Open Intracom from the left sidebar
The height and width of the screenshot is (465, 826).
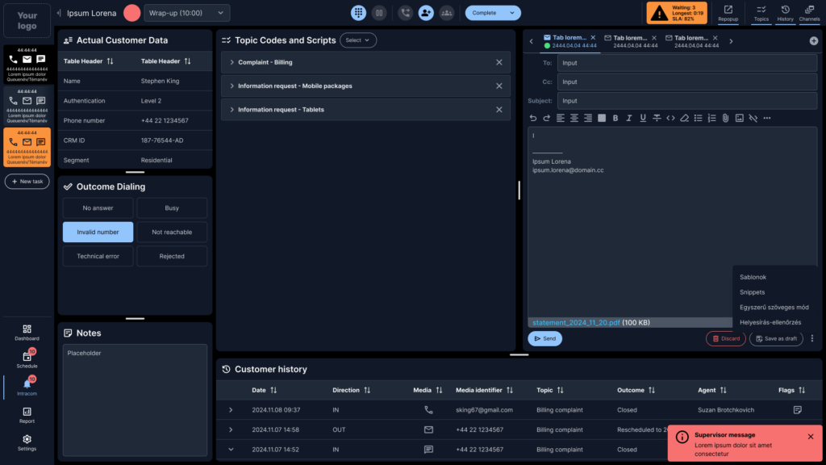pyautogui.click(x=27, y=387)
